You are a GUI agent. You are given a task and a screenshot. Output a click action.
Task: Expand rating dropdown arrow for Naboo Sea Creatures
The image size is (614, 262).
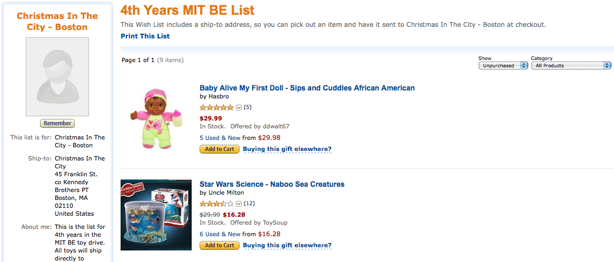(239, 204)
